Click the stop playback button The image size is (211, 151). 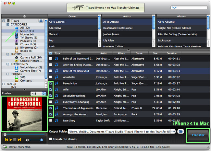(x=15, y=140)
